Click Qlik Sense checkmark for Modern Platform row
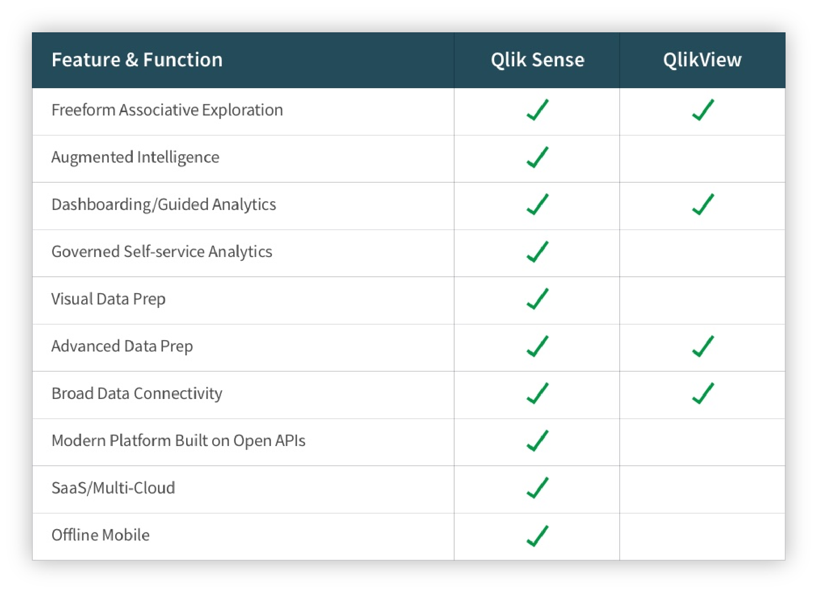The height and width of the screenshot is (593, 818). coord(537,441)
